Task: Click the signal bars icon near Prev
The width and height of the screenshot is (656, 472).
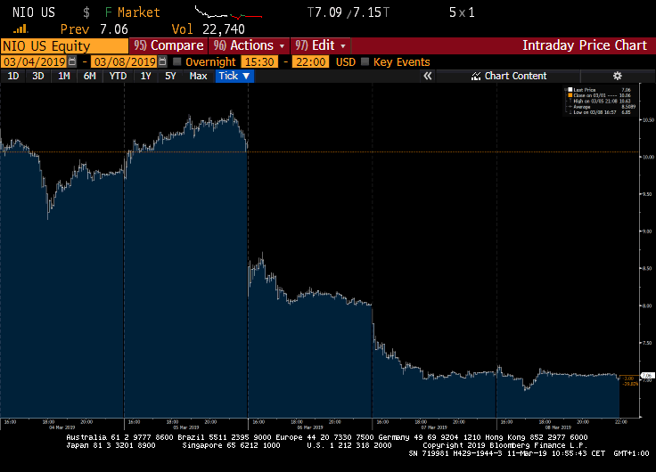Action: 20,28
